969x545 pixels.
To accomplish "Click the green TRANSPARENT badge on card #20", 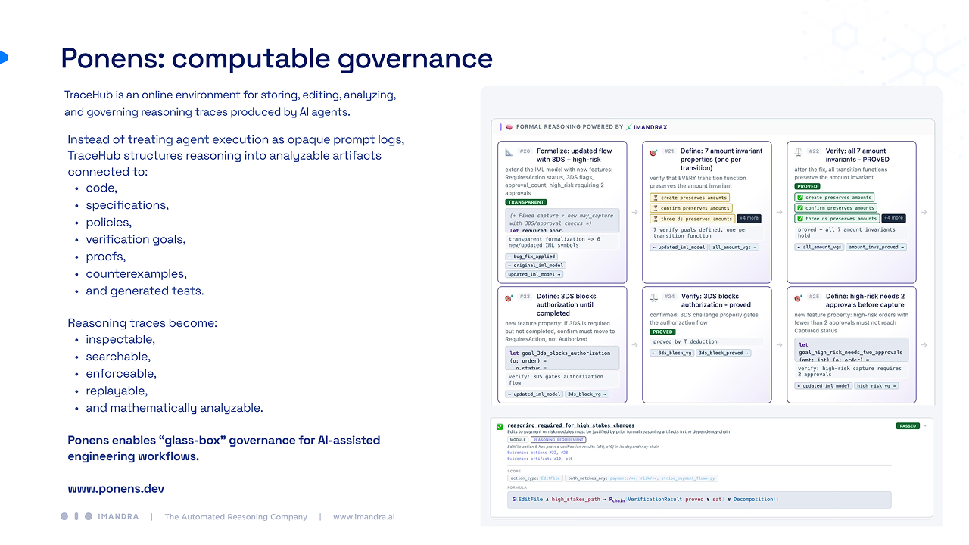I will pos(526,202).
